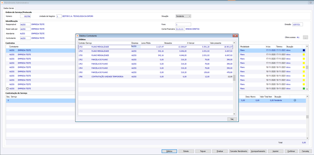Click the value 2.127,47 in Juros/Multa
Screen dimensions: 314x155
point(160,47)
